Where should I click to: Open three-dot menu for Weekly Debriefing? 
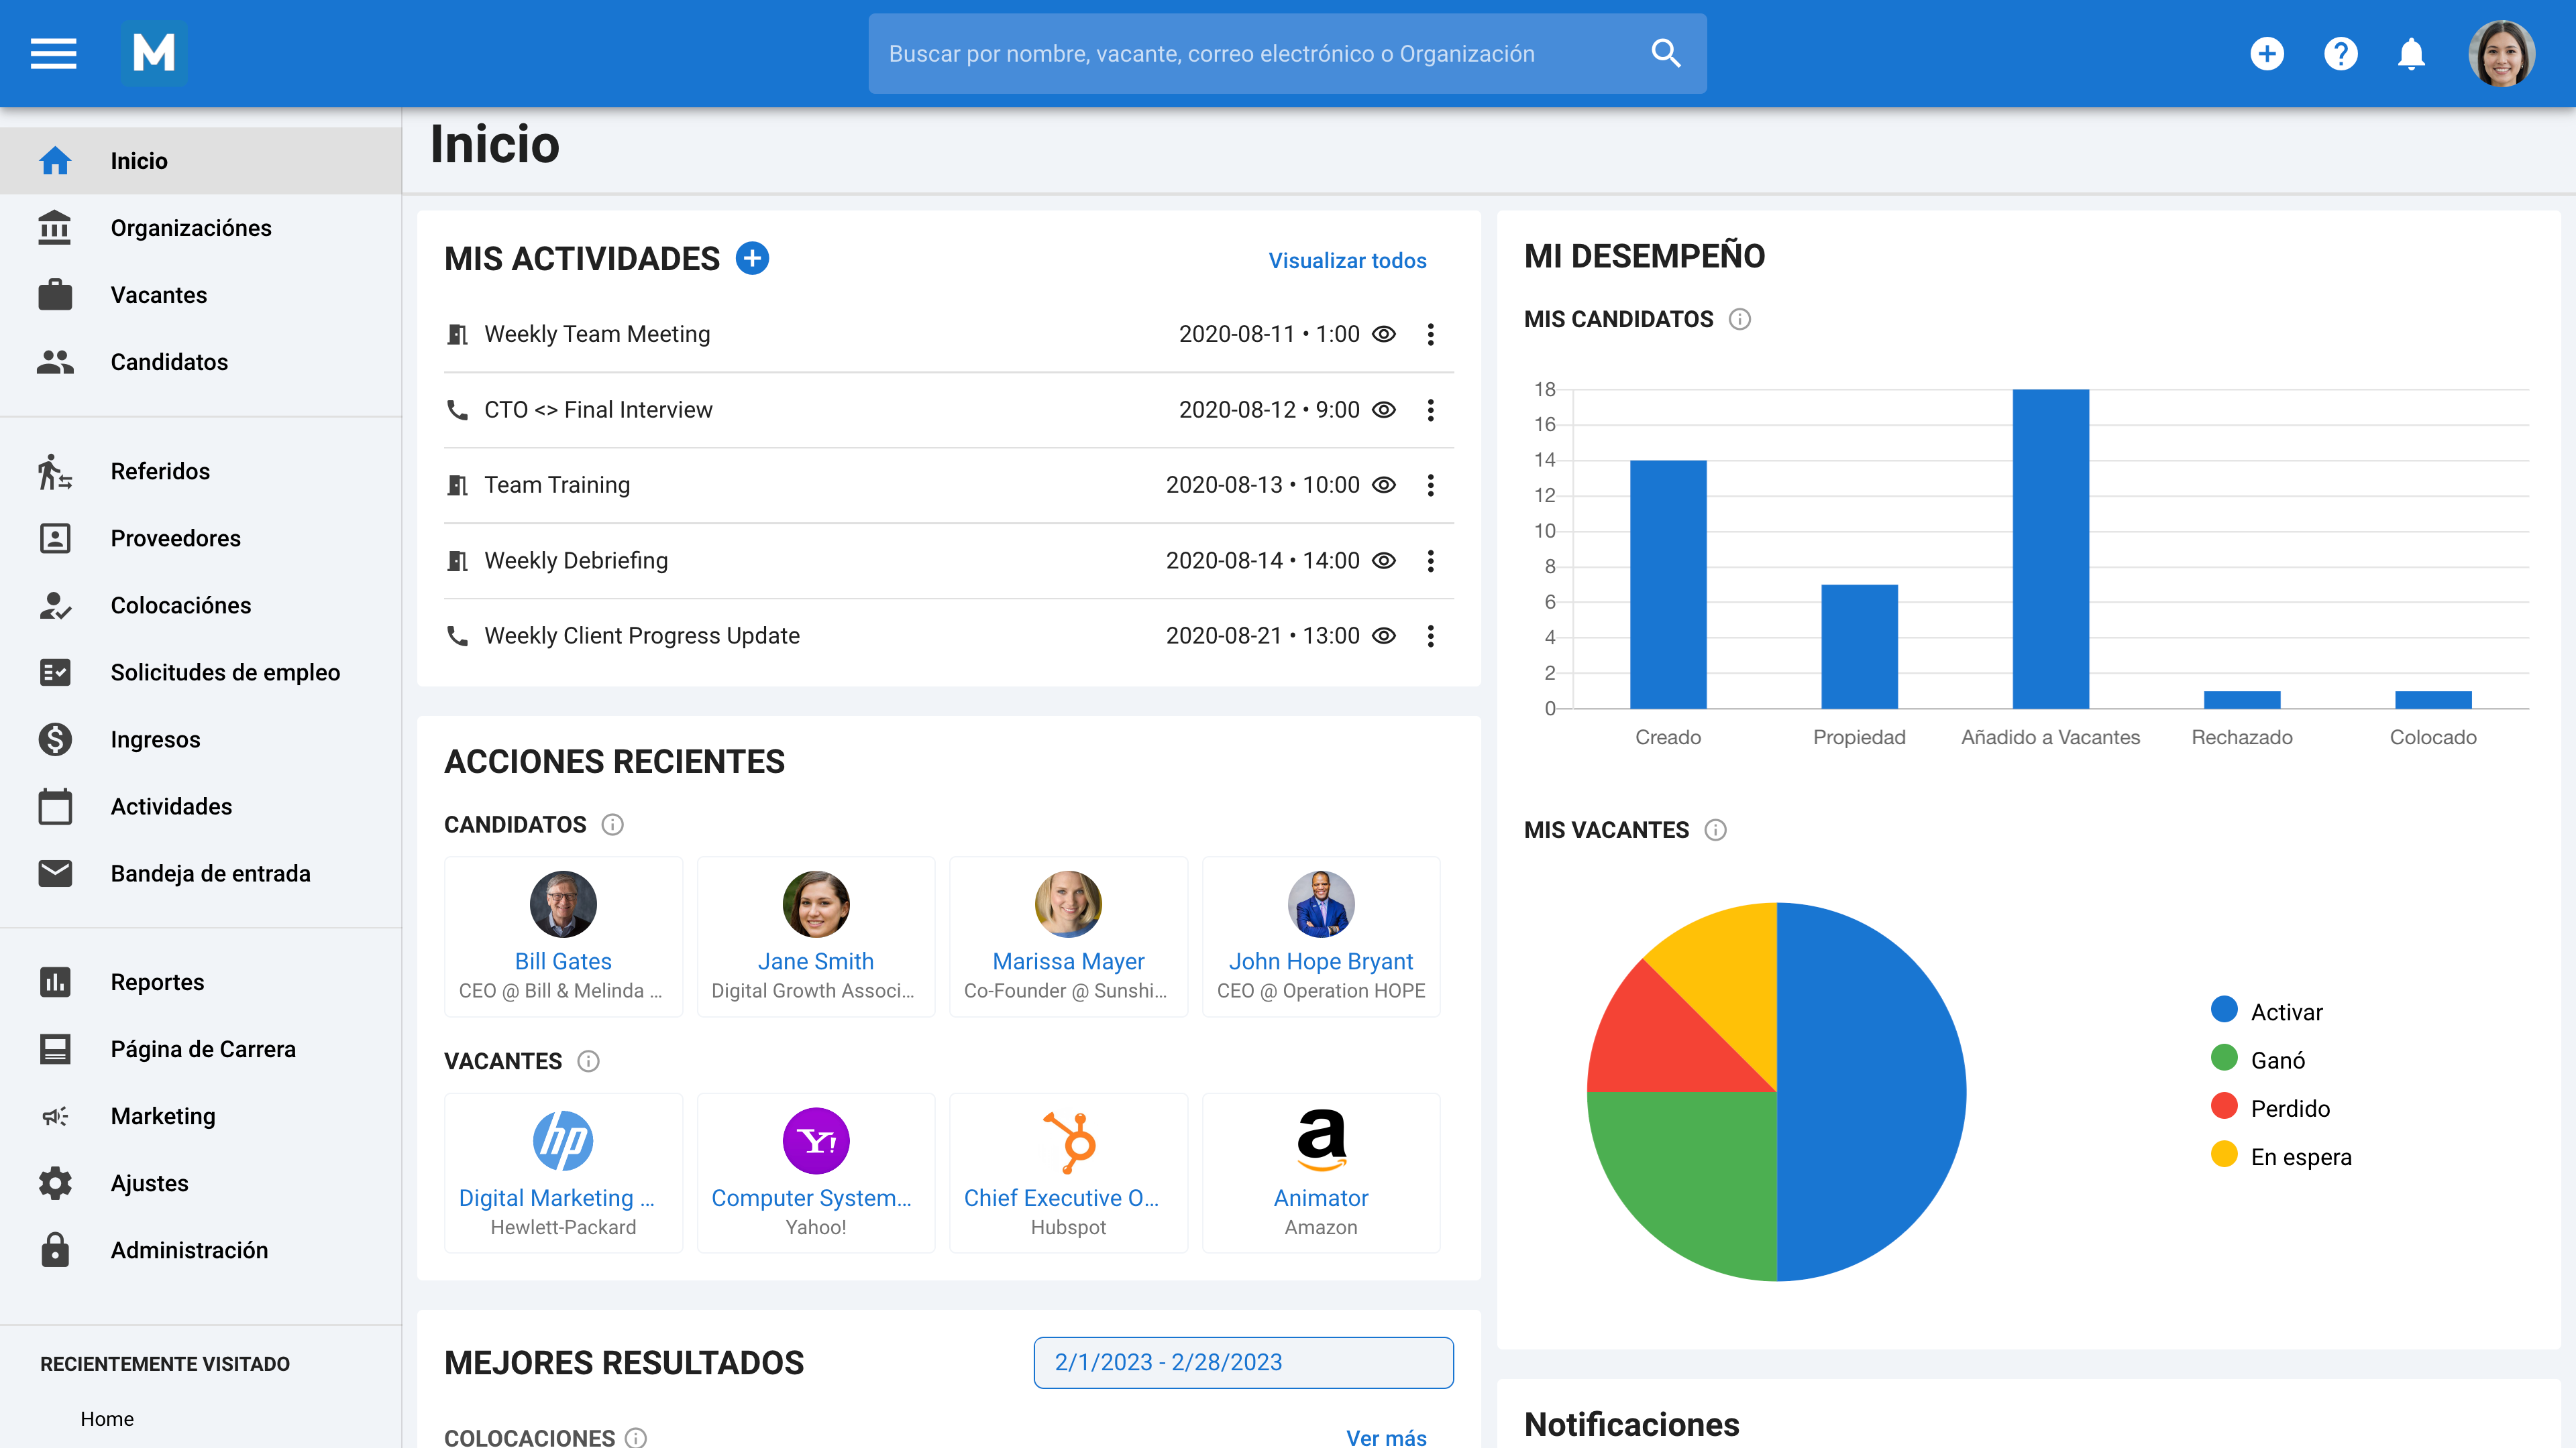[x=1430, y=560]
